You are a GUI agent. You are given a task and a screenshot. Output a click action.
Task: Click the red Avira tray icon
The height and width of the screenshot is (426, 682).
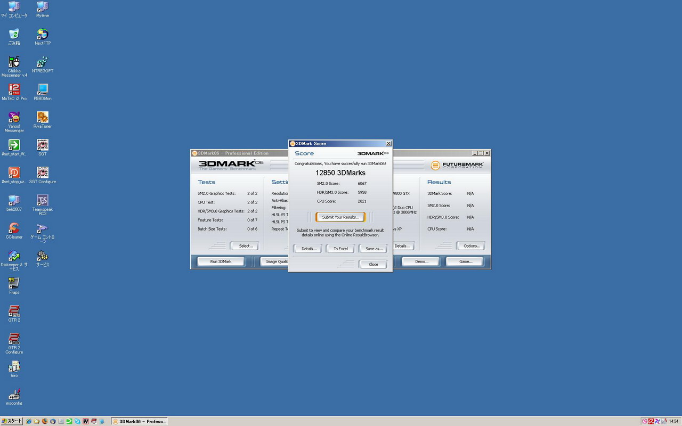(651, 421)
